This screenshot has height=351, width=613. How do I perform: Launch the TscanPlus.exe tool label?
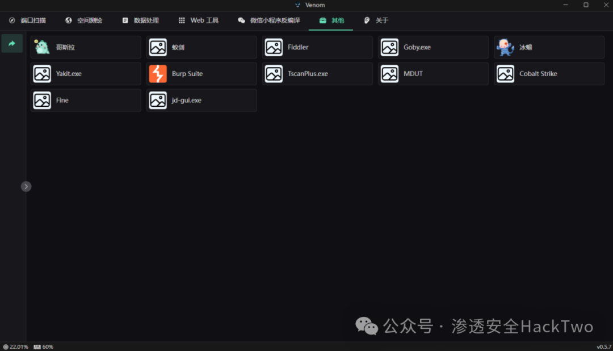tap(308, 74)
